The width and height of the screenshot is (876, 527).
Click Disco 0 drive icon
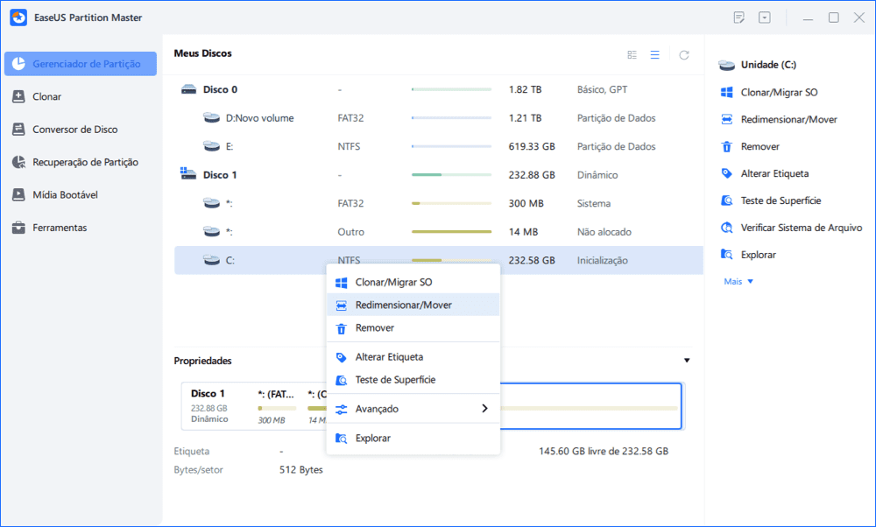(x=189, y=89)
